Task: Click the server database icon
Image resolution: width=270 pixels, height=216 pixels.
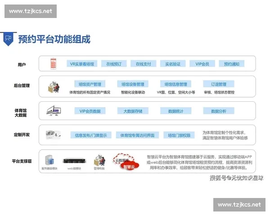Action: [x=49, y=160]
